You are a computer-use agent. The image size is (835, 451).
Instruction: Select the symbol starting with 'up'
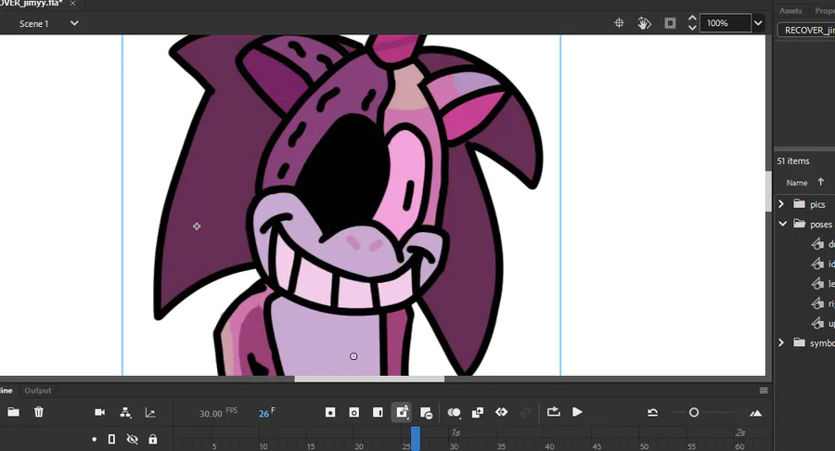pyautogui.click(x=822, y=323)
